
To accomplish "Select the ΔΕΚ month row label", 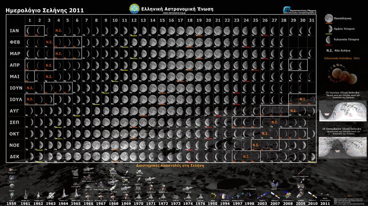I will pyautogui.click(x=15, y=156).
